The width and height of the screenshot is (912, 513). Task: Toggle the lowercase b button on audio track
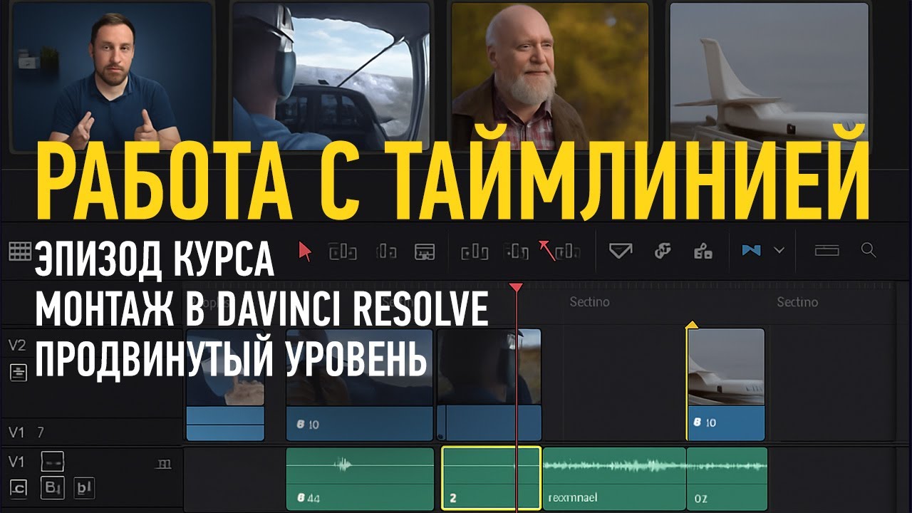83,488
